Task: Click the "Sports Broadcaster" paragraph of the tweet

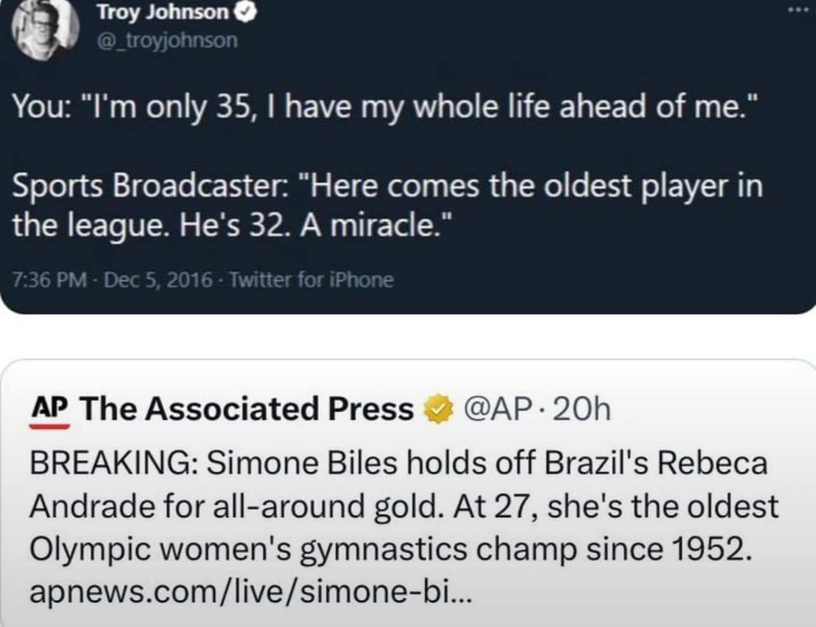Action: click(x=387, y=205)
